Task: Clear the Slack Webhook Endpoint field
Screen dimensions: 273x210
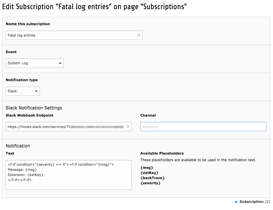Action: point(128,126)
